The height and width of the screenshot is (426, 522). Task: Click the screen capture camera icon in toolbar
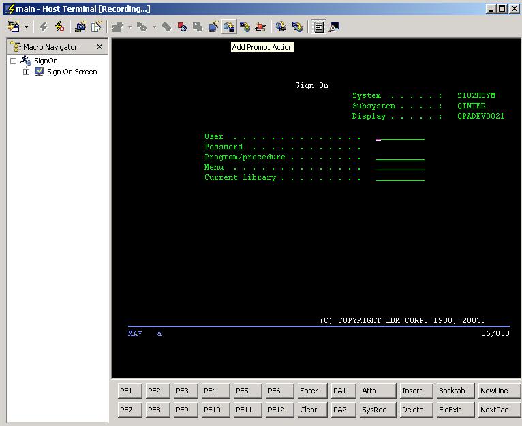pyautogui.click(x=80, y=27)
